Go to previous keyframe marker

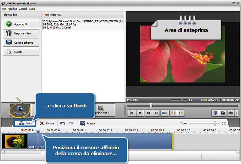click(173, 113)
